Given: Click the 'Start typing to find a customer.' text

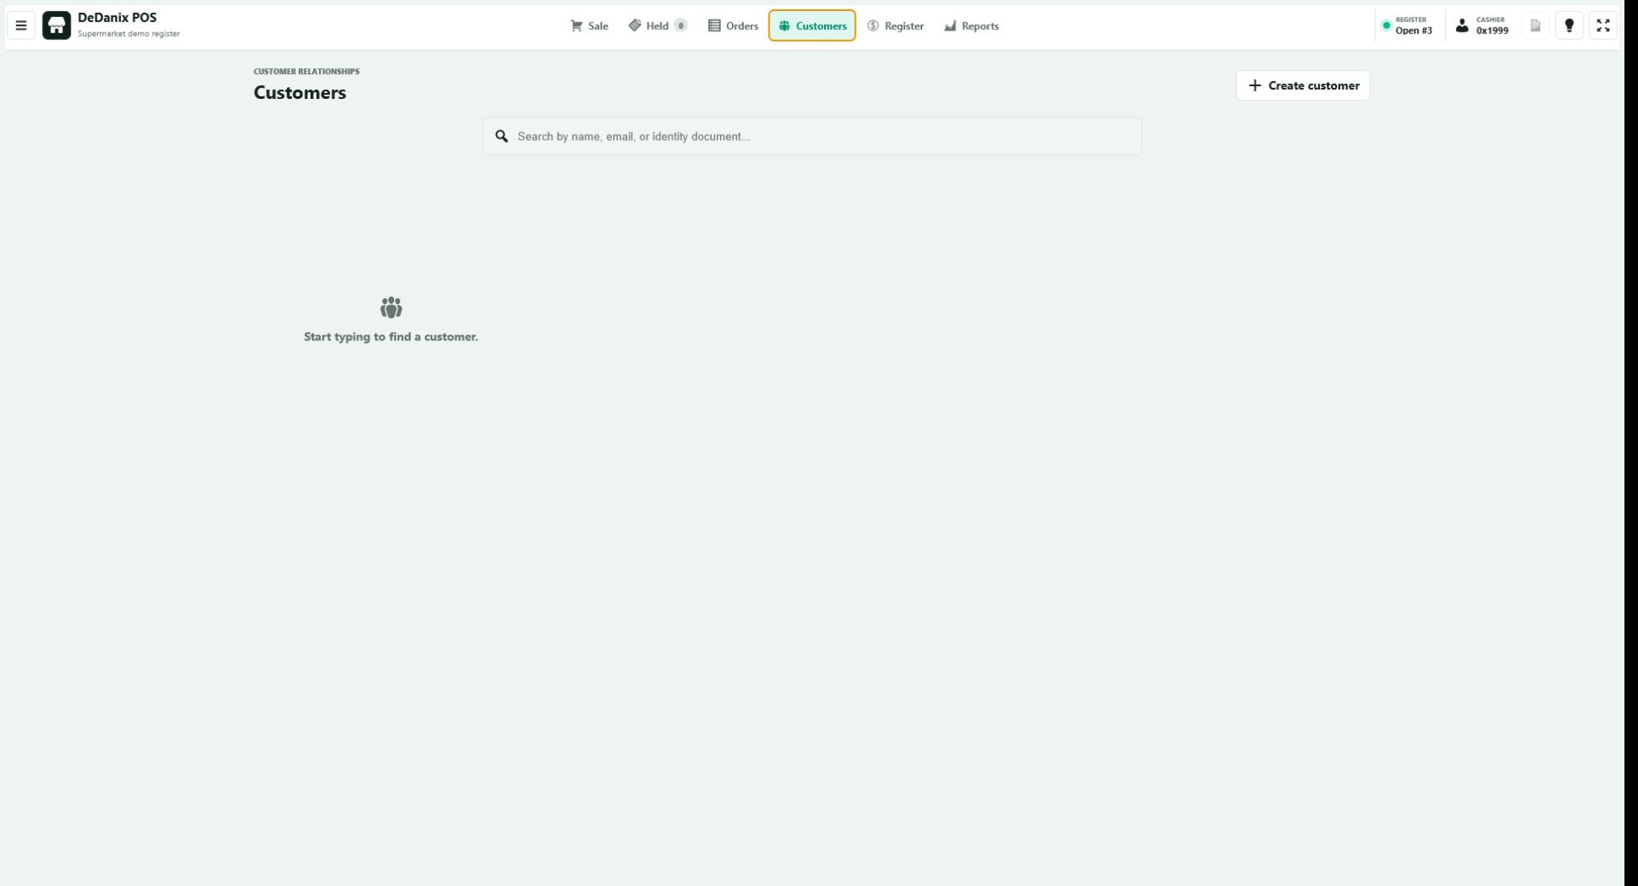Looking at the screenshot, I should 391,337.
